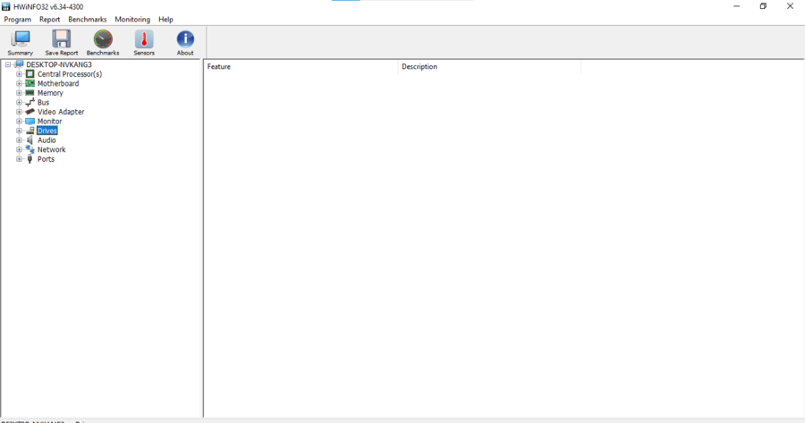805x423 pixels.
Task: Select the Video Adapter tree label
Action: [61, 112]
